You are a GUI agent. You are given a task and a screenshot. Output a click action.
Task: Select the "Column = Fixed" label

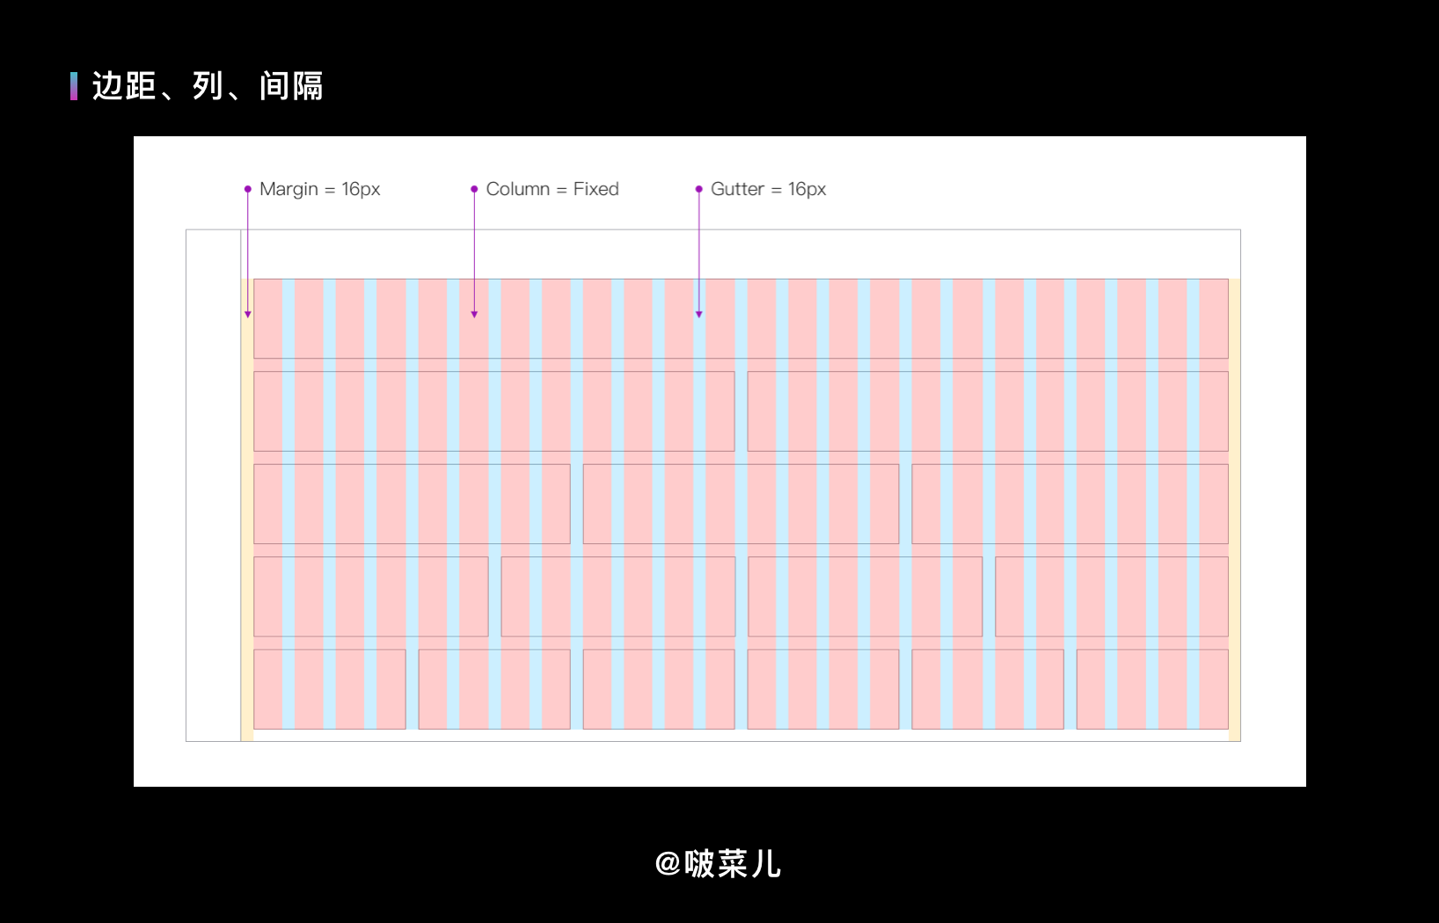[552, 189]
